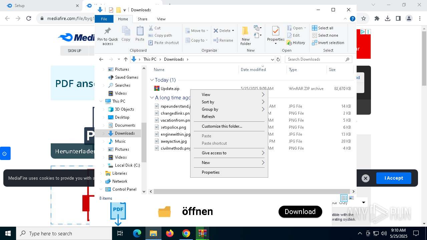The height and width of the screenshot is (240, 427).
Task: Click Paste shortcut in ribbon
Action: (163, 43)
